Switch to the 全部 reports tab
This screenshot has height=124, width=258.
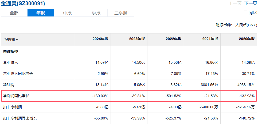tap(14, 13)
